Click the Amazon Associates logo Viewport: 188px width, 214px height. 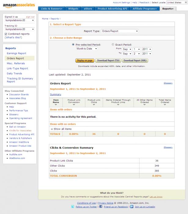click(x=19, y=5)
